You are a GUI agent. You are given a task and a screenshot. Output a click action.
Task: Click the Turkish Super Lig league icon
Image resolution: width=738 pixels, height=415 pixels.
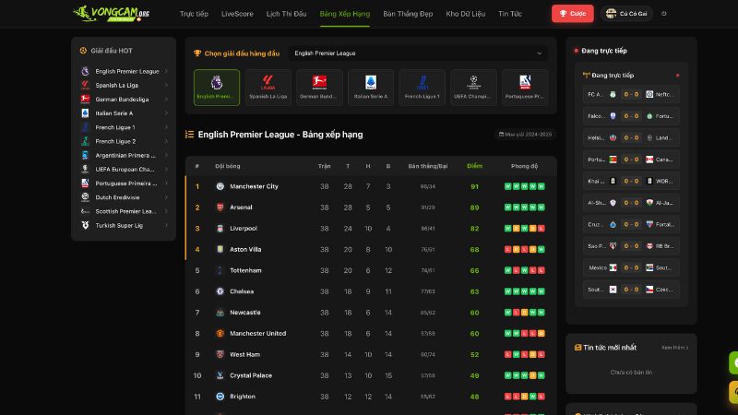coord(85,225)
